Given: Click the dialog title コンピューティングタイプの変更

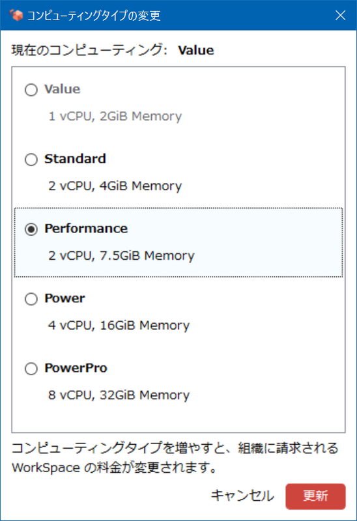Looking at the screenshot, I should click(x=94, y=15).
